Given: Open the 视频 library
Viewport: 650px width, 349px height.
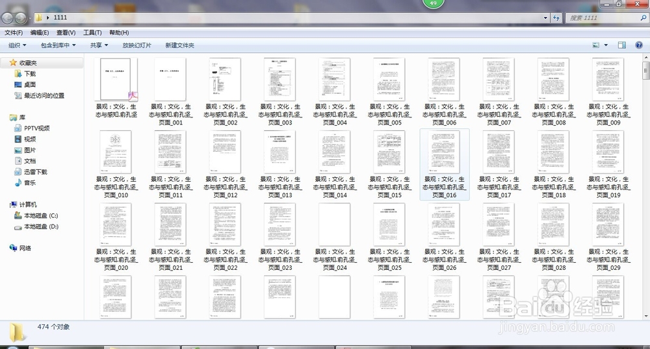Looking at the screenshot, I should [29, 139].
